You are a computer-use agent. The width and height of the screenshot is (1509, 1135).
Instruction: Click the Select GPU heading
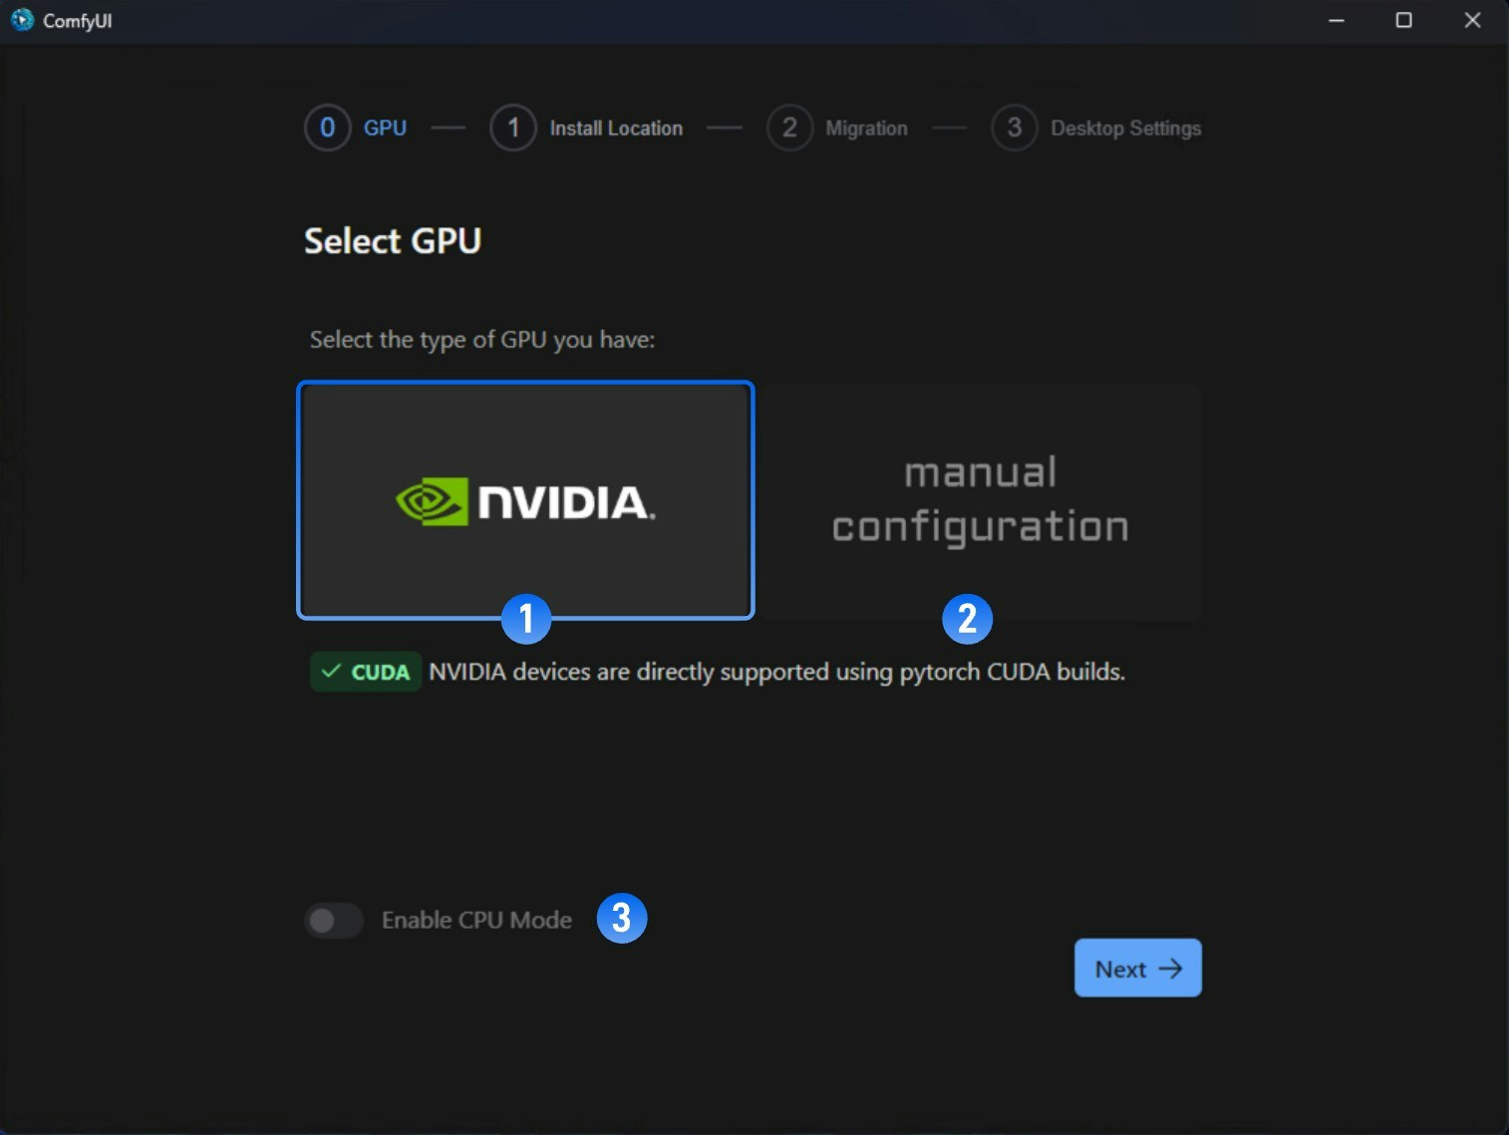coord(393,240)
